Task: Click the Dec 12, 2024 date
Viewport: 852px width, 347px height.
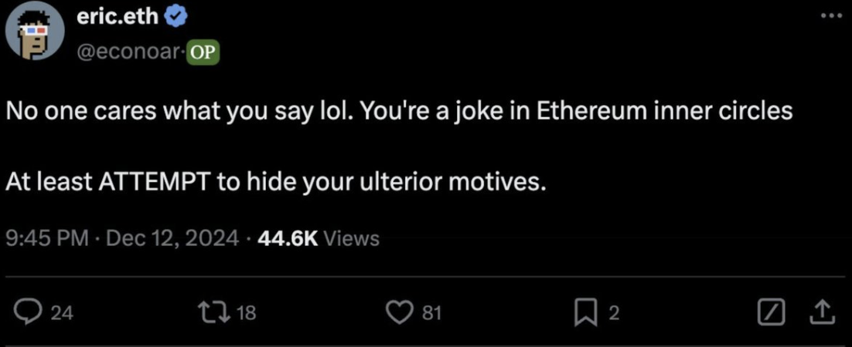Action: pos(172,238)
